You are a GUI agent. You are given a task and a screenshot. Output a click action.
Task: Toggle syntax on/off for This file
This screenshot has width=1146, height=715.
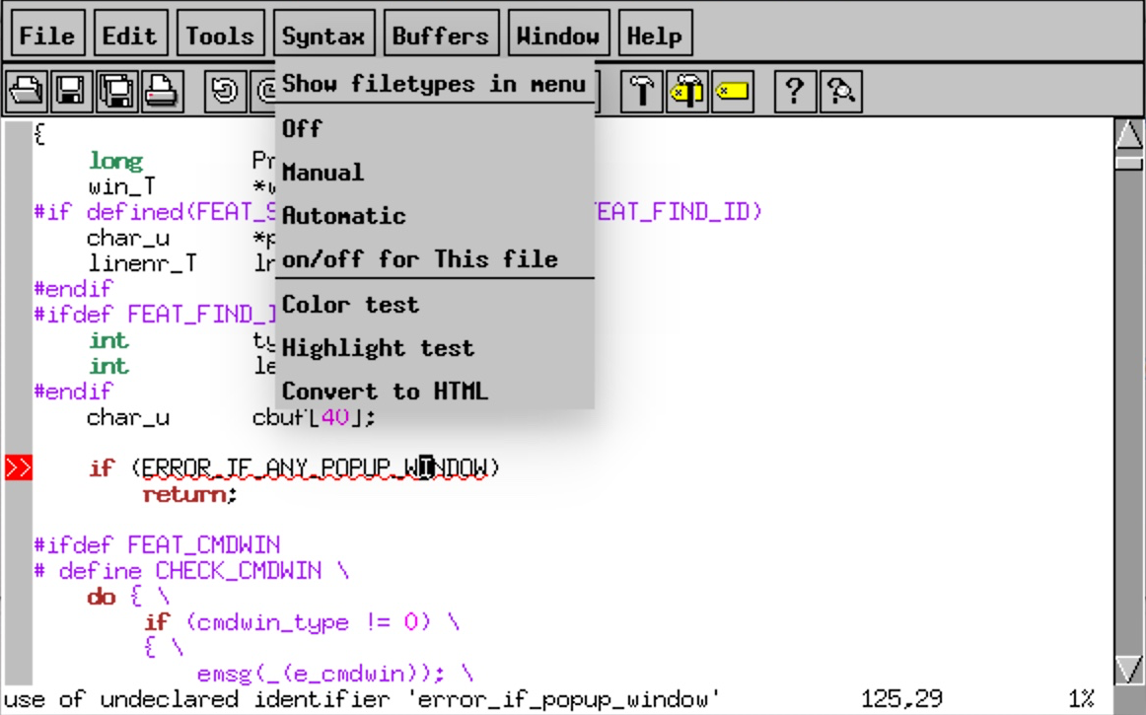(419, 259)
